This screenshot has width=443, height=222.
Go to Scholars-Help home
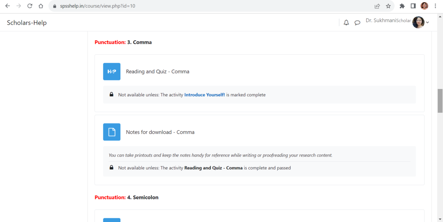coord(27,23)
